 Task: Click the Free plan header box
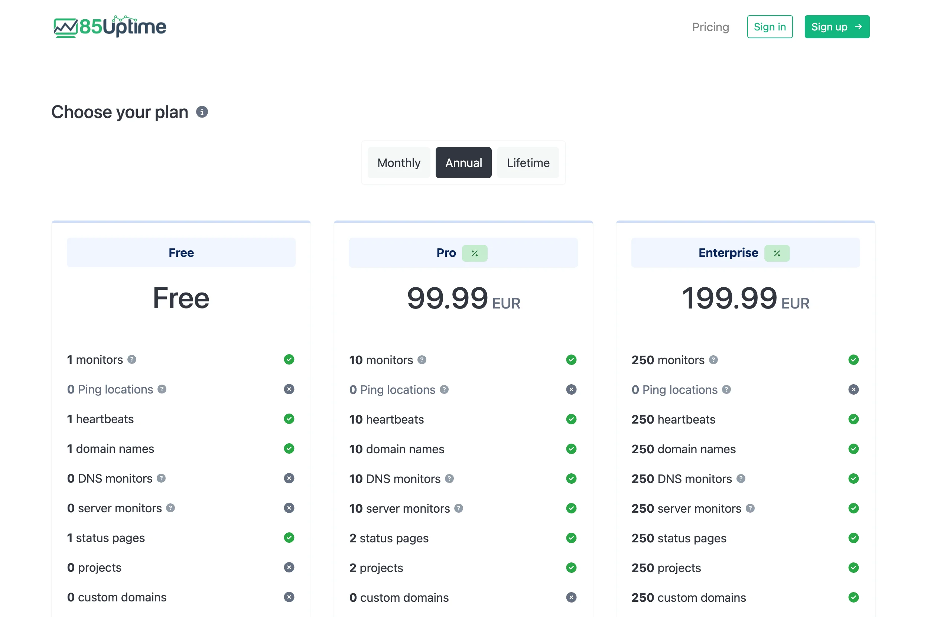point(181,252)
